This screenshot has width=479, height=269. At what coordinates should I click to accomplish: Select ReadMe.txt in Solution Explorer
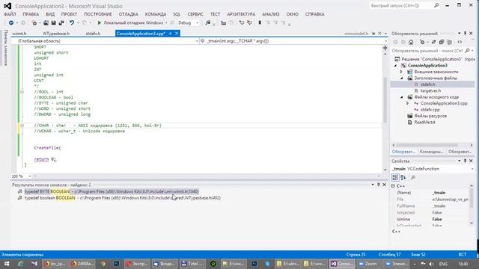[424, 123]
